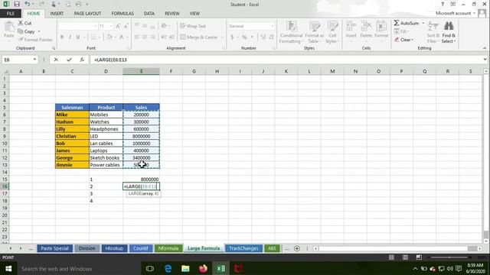
Task: Open the TrackChanges sheet tab
Action: pos(243,248)
